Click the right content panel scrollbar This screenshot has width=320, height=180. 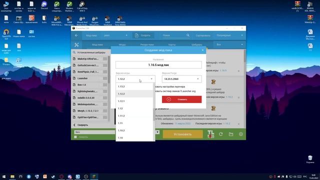[244, 56]
